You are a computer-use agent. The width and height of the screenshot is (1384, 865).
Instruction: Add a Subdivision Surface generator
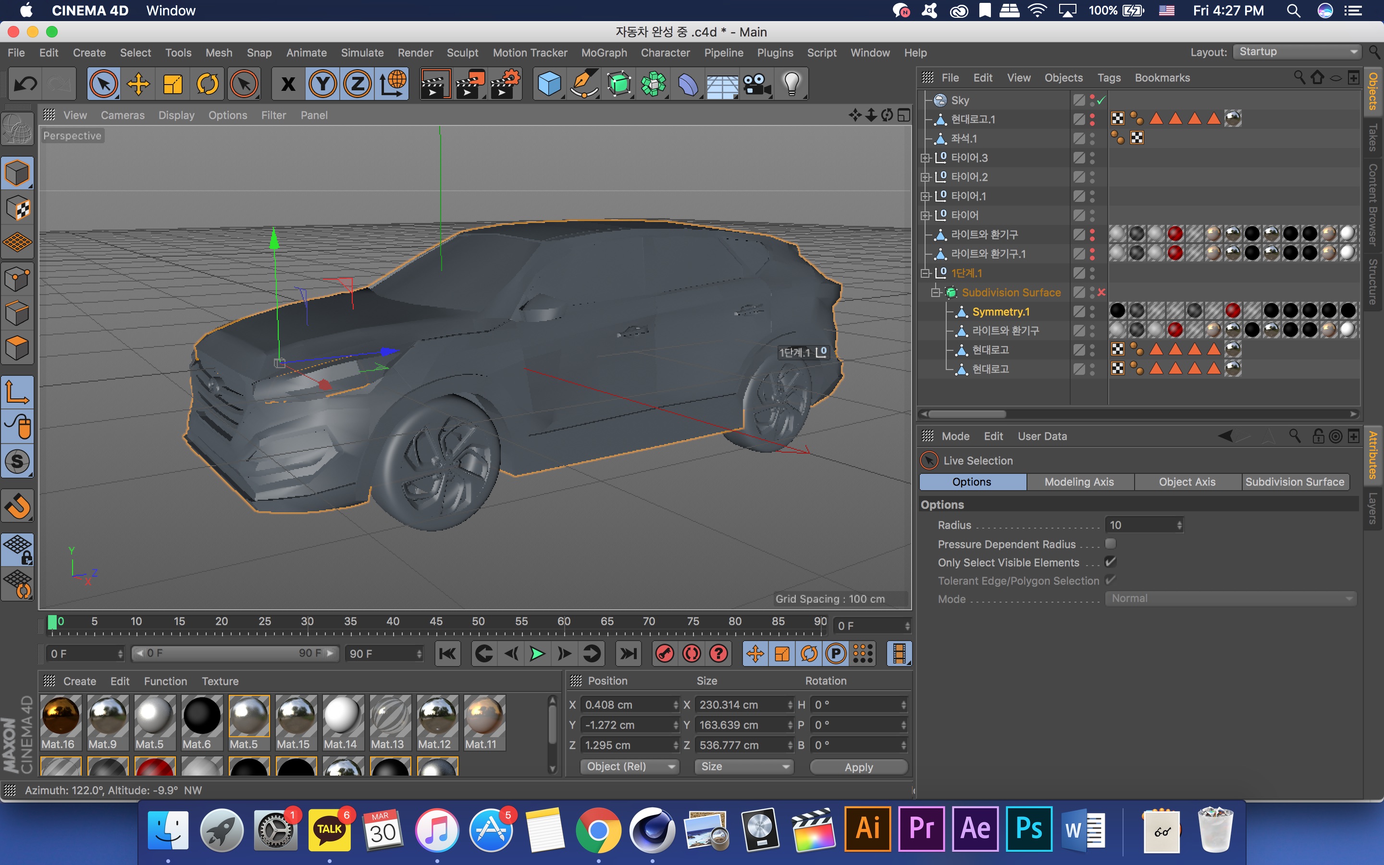(619, 84)
